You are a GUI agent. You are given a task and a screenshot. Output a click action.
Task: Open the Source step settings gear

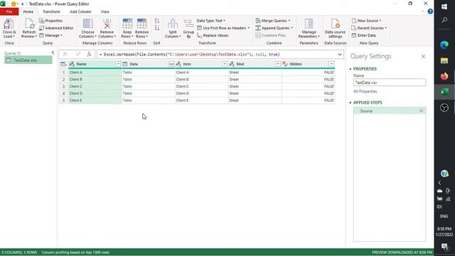421,111
